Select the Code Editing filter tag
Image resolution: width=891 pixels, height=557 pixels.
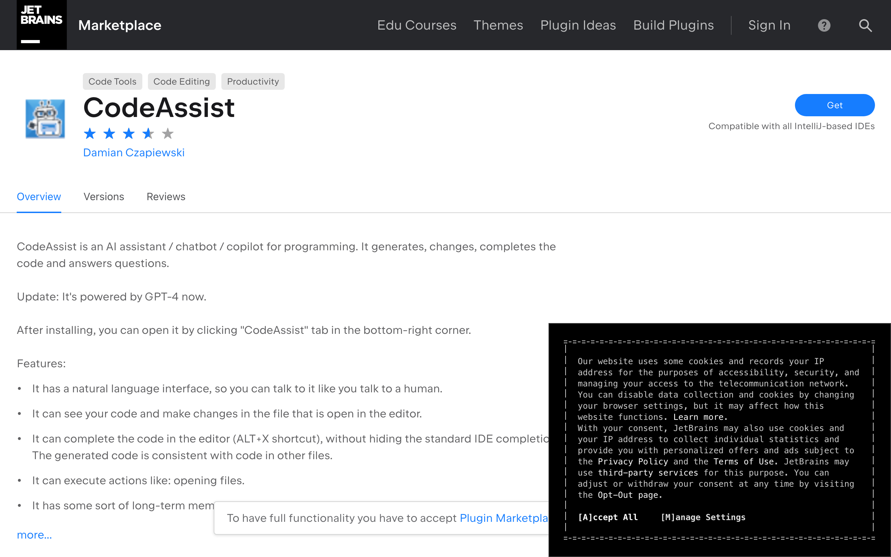pyautogui.click(x=181, y=81)
